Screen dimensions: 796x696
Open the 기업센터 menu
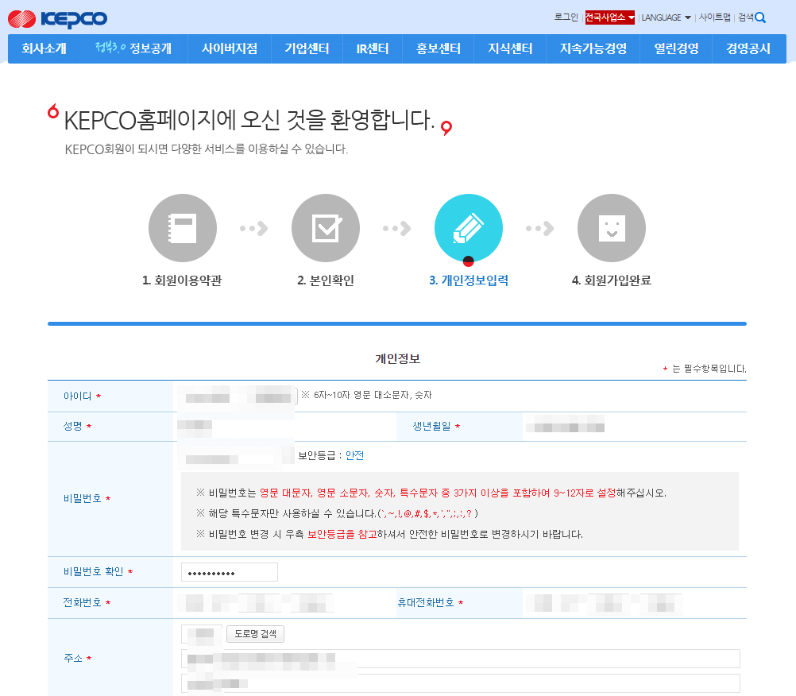307,48
